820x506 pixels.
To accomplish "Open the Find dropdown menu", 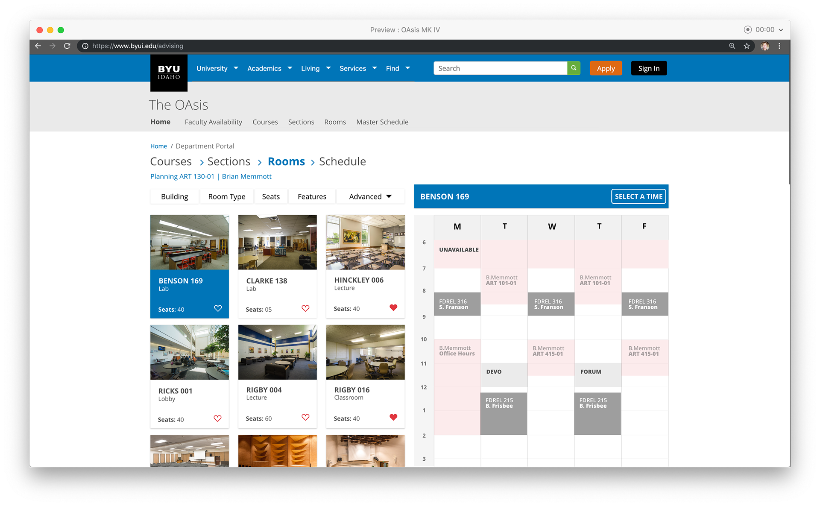I will [x=398, y=68].
